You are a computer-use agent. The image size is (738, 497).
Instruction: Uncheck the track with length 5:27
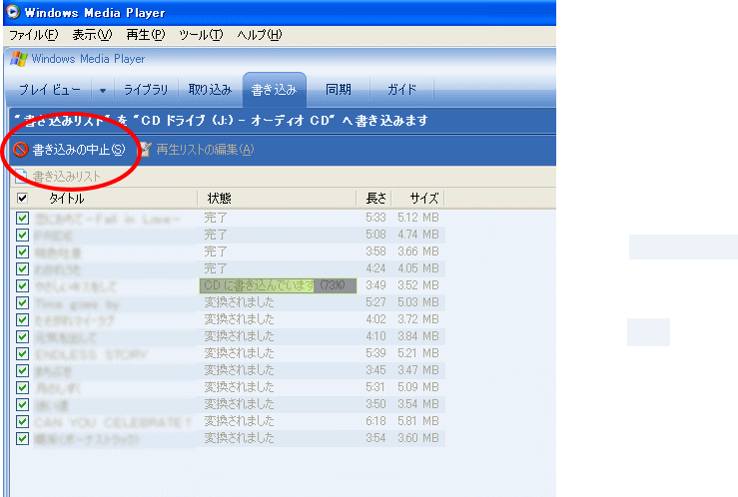click(22, 302)
